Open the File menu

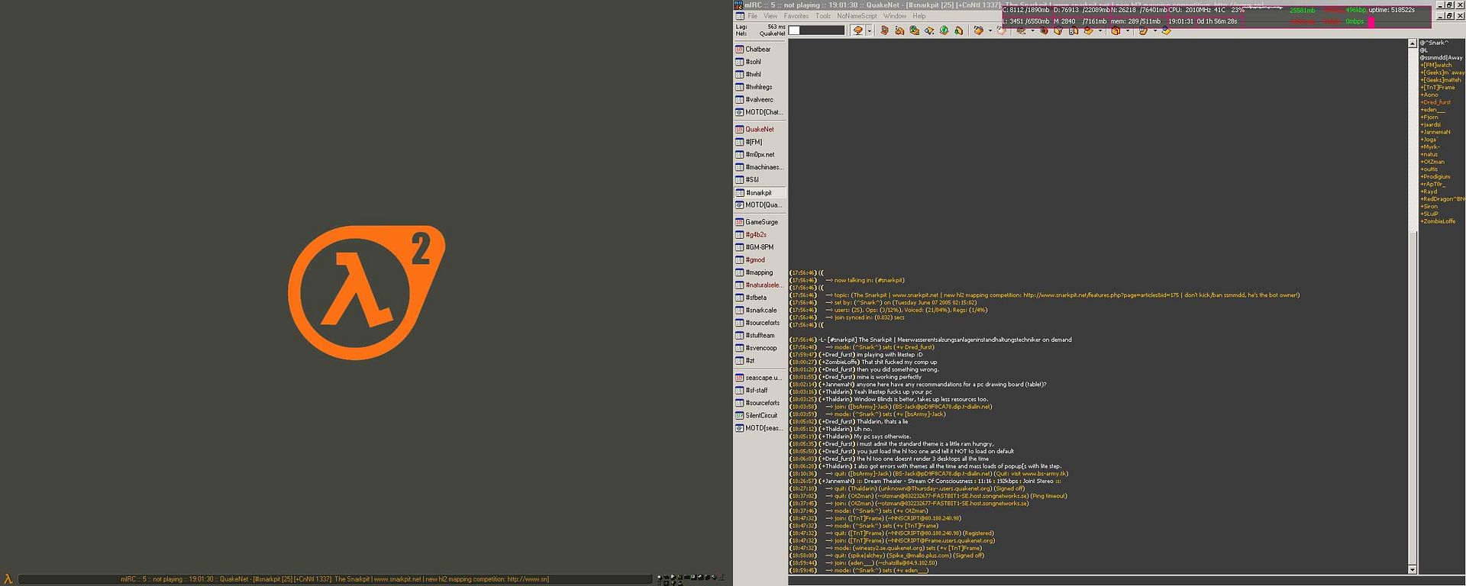[x=752, y=16]
